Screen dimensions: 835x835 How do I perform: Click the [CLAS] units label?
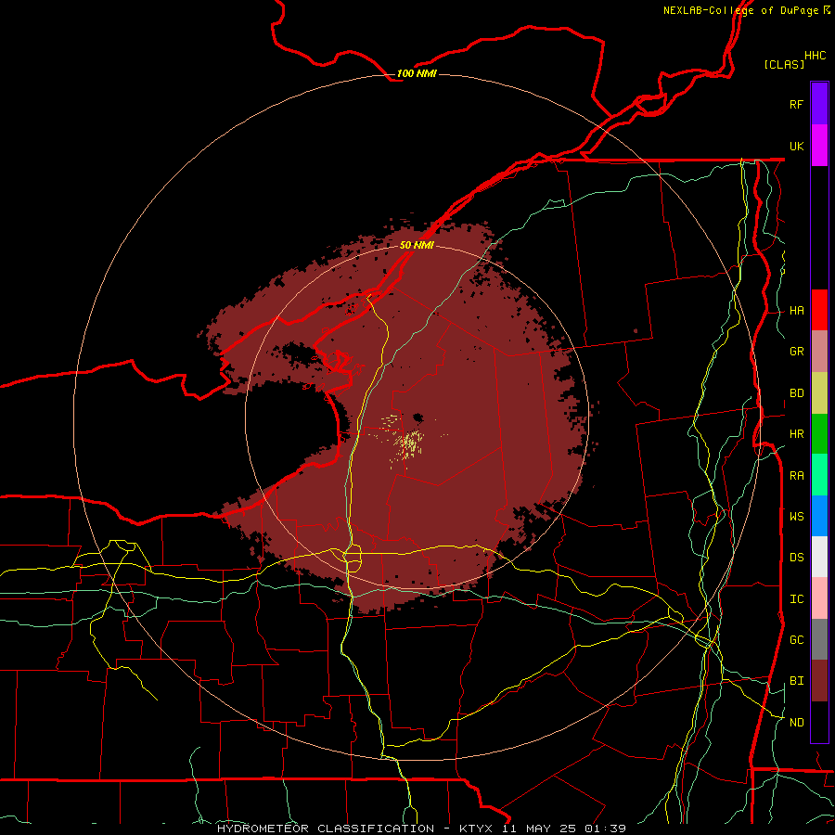tap(784, 64)
